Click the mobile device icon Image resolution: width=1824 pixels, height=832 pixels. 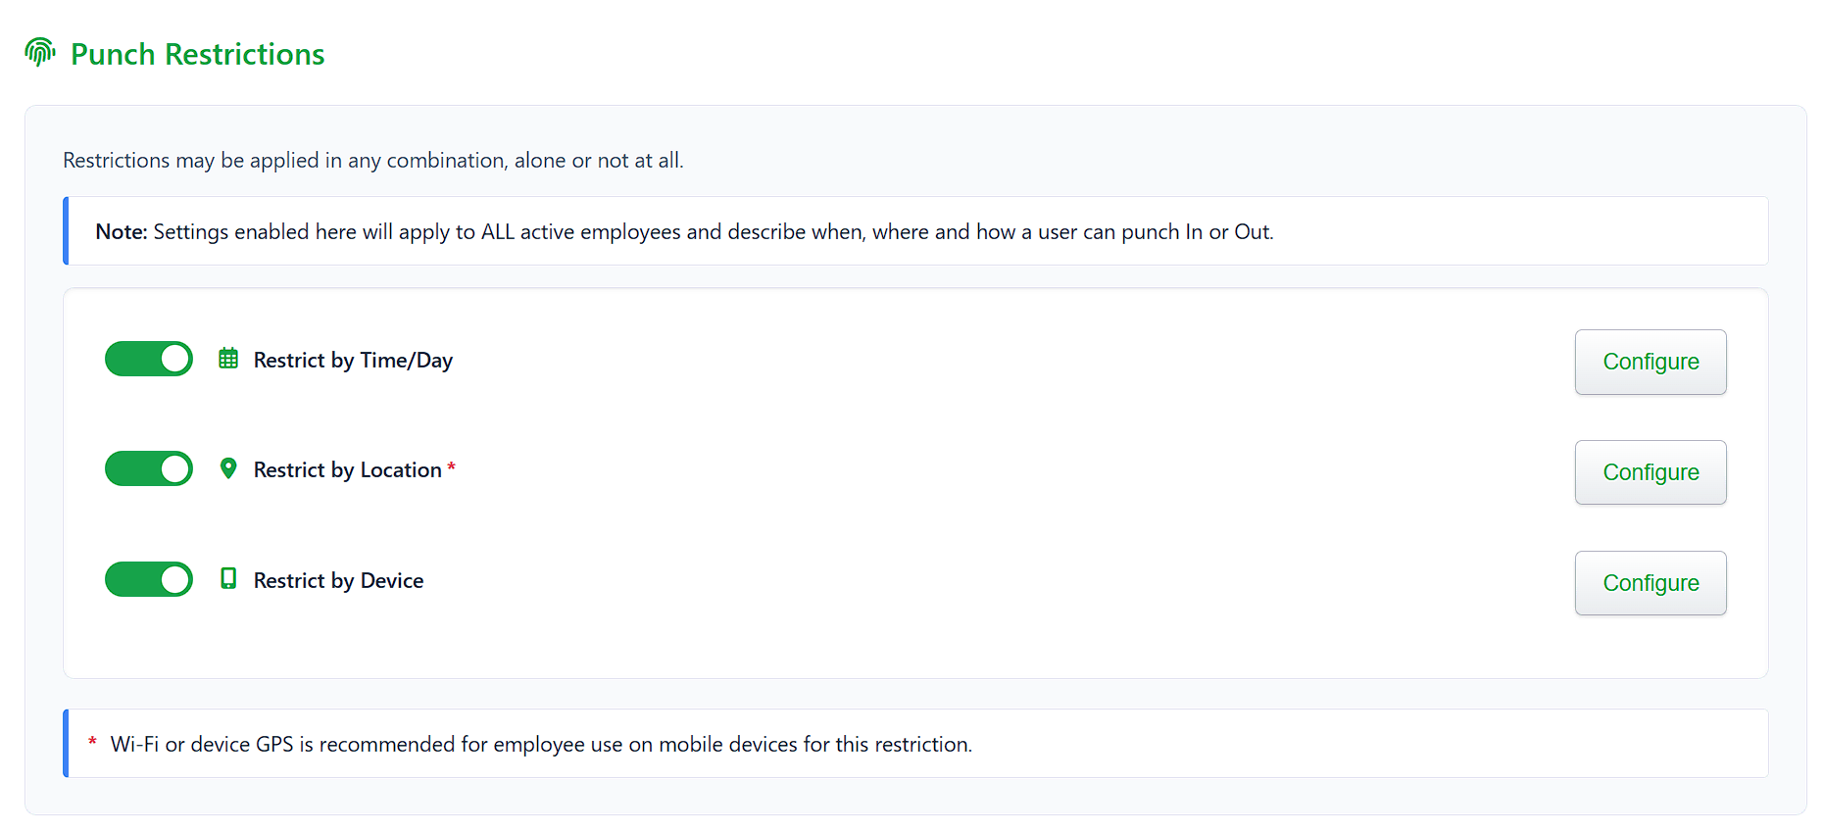click(x=228, y=579)
